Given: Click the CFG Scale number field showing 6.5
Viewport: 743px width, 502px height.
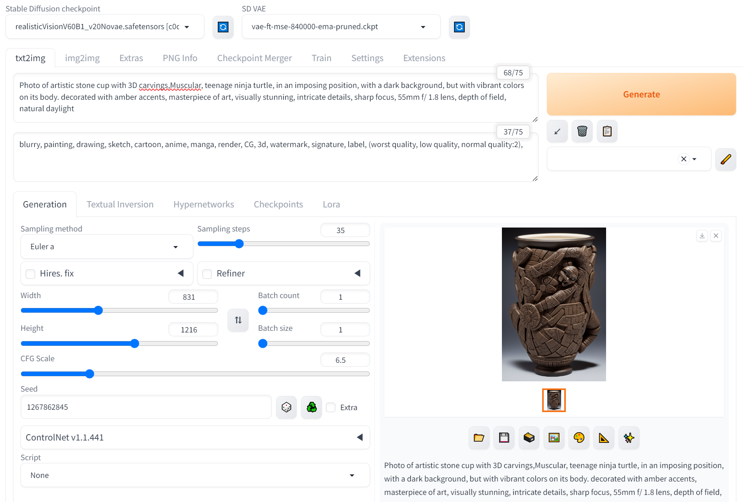Looking at the screenshot, I should pyautogui.click(x=345, y=360).
